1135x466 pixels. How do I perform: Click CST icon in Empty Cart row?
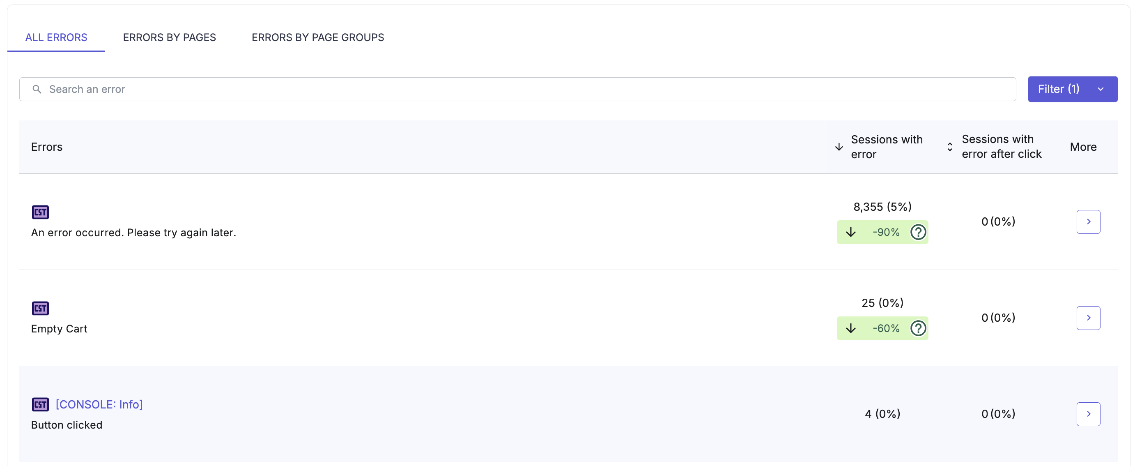coord(40,308)
